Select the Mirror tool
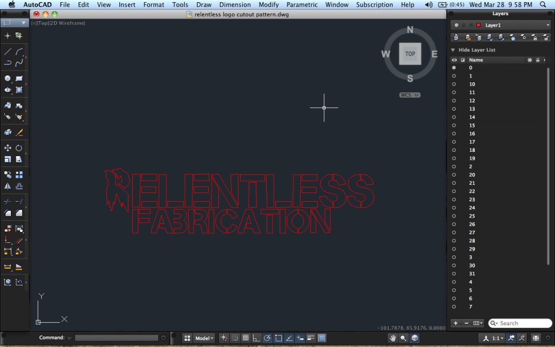The width and height of the screenshot is (555, 347). [8, 186]
